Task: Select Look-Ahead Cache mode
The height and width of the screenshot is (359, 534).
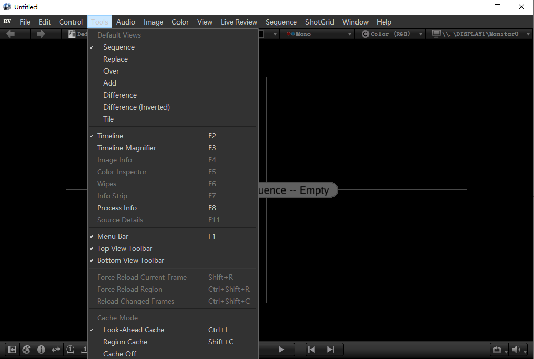Action: (134, 330)
